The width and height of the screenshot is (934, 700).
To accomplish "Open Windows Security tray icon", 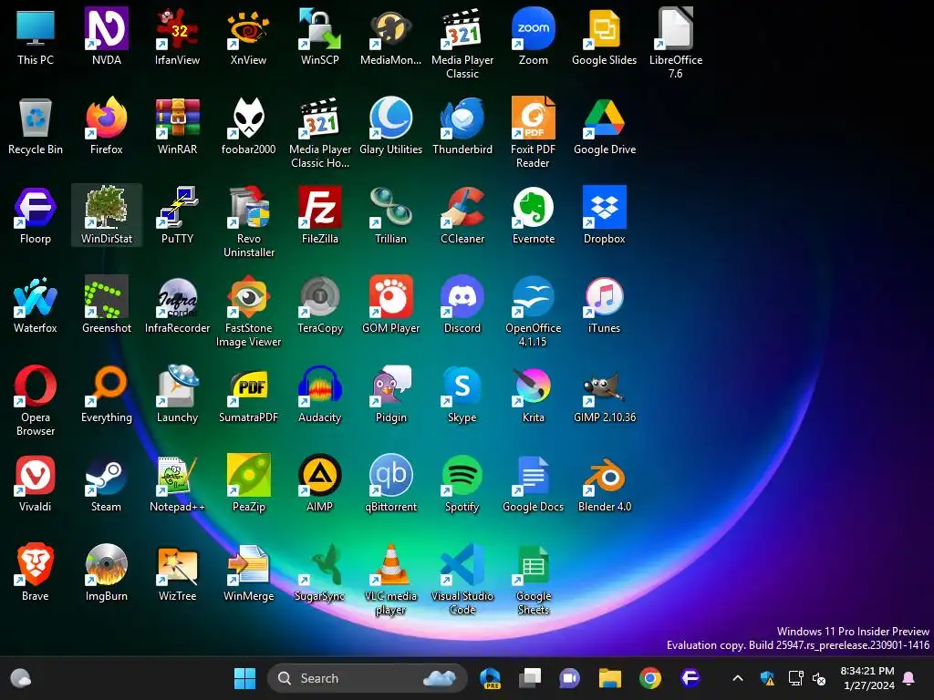I will click(767, 678).
